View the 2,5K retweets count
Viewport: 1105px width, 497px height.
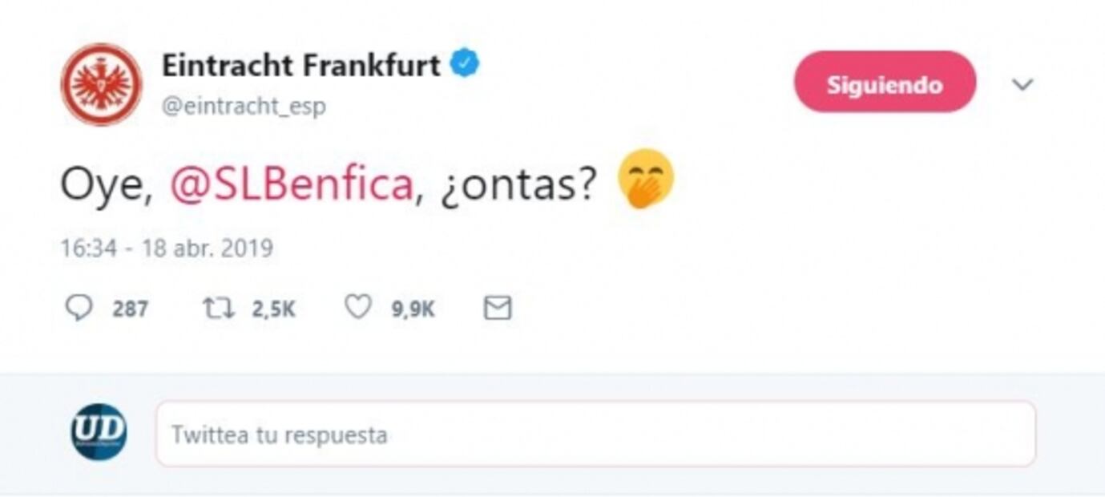[273, 309]
